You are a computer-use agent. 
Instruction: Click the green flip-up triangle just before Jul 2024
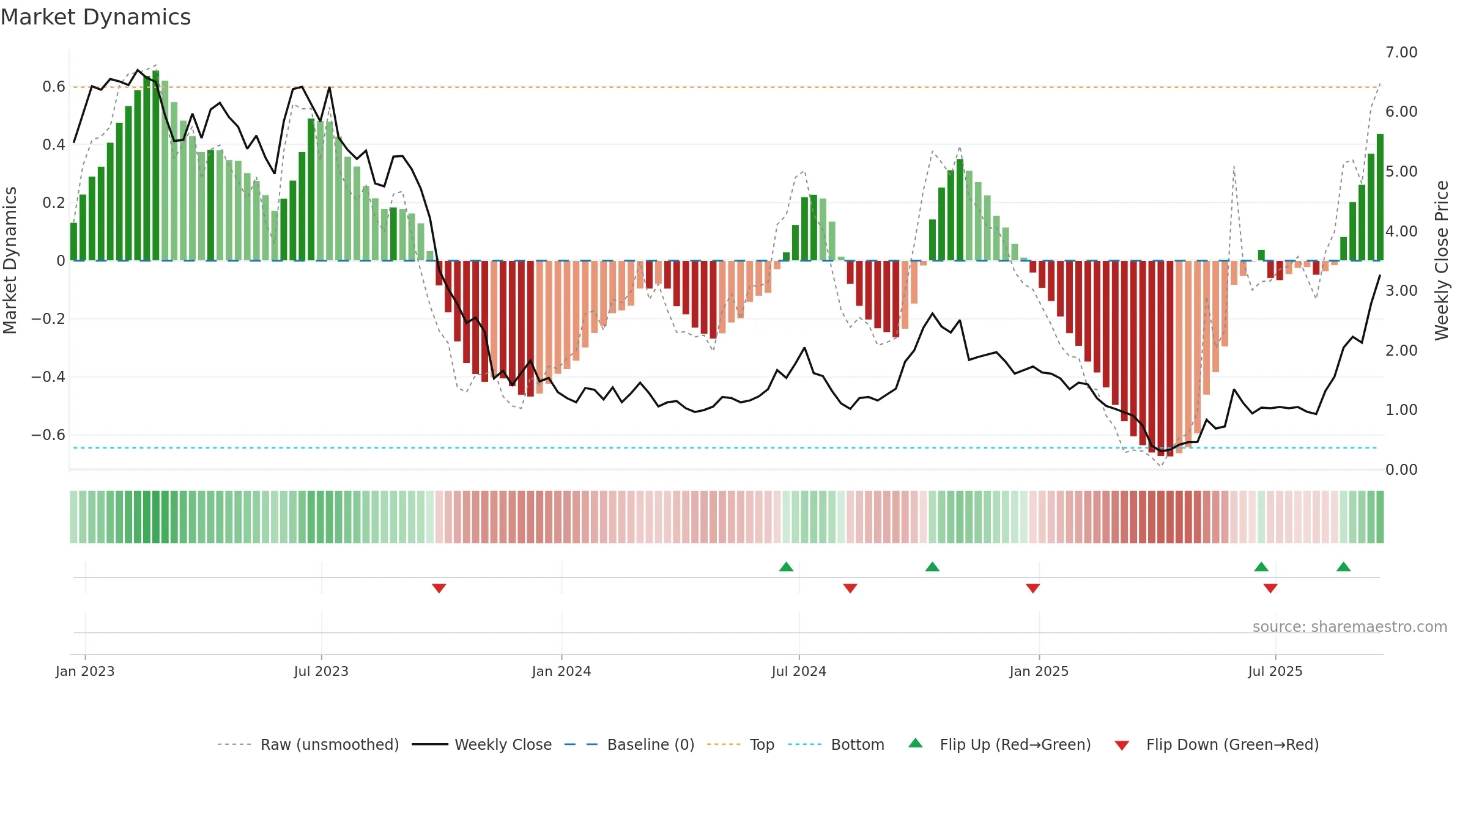click(786, 566)
